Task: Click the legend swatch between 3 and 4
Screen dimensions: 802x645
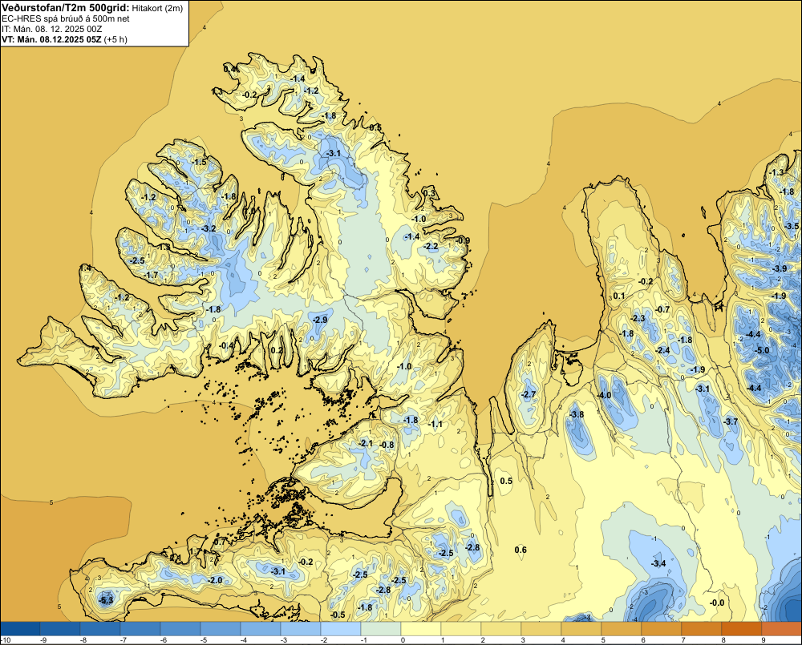Action: coord(541,628)
